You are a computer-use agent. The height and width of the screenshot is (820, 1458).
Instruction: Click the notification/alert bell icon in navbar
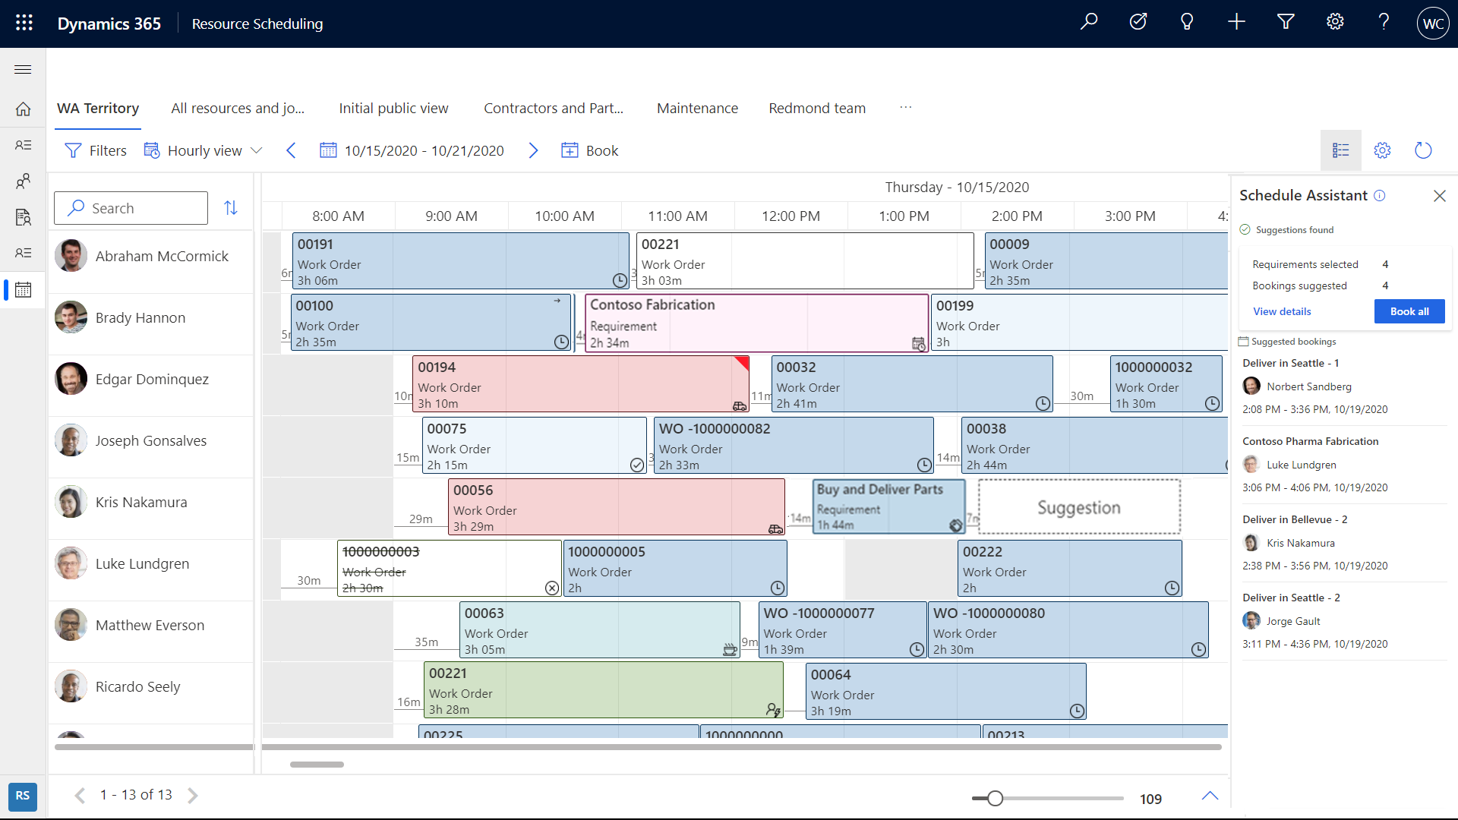(1185, 23)
